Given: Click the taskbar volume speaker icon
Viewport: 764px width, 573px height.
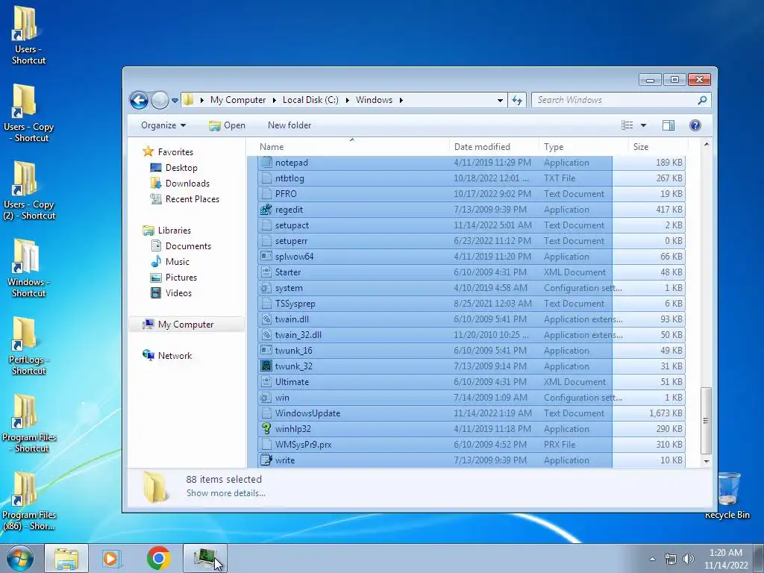Looking at the screenshot, I should (688, 559).
